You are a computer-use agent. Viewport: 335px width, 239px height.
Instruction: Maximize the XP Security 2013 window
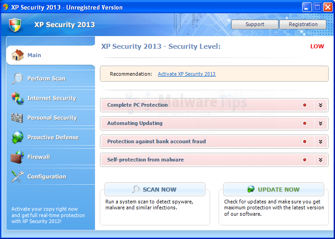[317, 7]
